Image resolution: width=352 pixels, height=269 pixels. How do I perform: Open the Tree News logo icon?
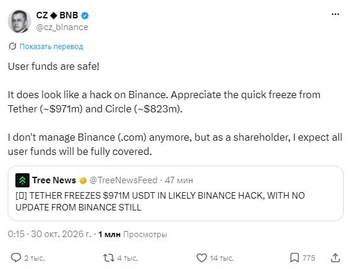[x=22, y=180]
